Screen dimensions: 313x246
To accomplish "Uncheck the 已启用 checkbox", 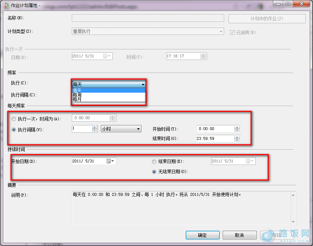I will (x=231, y=32).
